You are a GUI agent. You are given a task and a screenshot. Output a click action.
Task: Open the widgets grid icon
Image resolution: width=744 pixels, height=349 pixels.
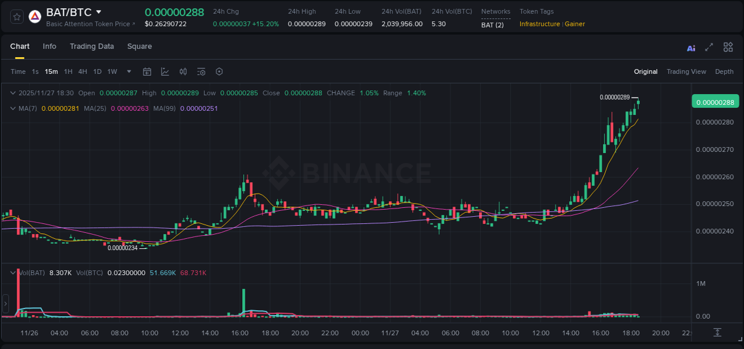tap(728, 47)
